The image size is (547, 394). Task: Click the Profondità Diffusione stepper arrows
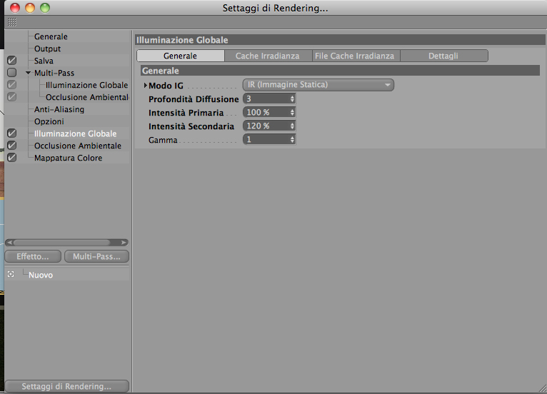pos(292,99)
